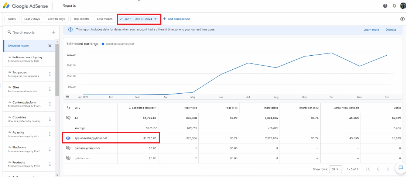This screenshot has width=407, height=177.
Task: Show gstatic.com on the chart
Action: pyautogui.click(x=68, y=158)
